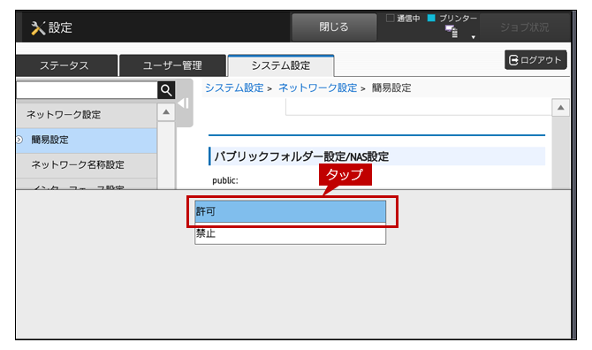This screenshot has width=592, height=350.
Task: Select ネットワーク設定 in the sidebar
Action: coord(86,115)
